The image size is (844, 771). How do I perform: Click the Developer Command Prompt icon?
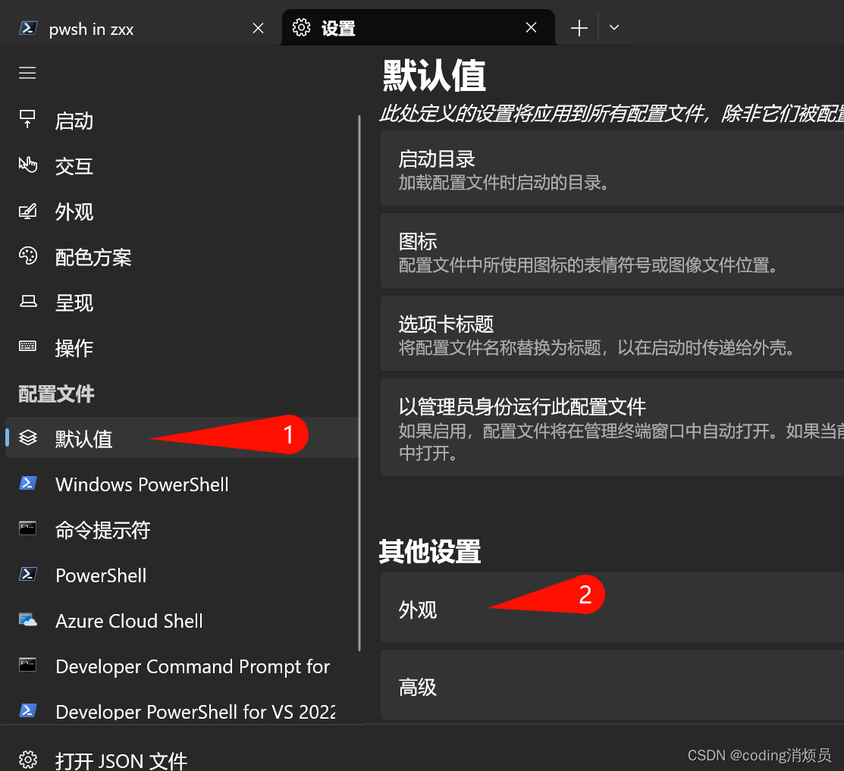pyautogui.click(x=27, y=665)
